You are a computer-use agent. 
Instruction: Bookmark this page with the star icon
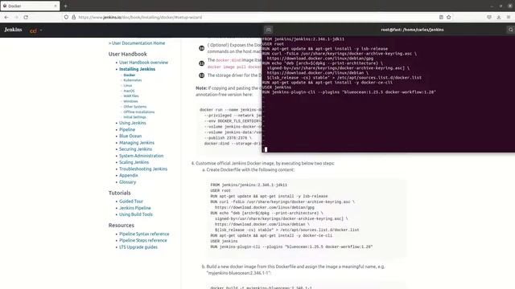pos(449,17)
